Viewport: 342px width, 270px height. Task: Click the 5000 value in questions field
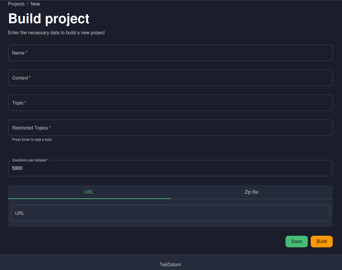(x=17, y=168)
